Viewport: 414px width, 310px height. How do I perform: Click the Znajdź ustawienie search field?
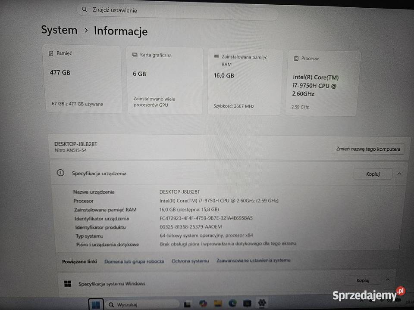click(177, 11)
